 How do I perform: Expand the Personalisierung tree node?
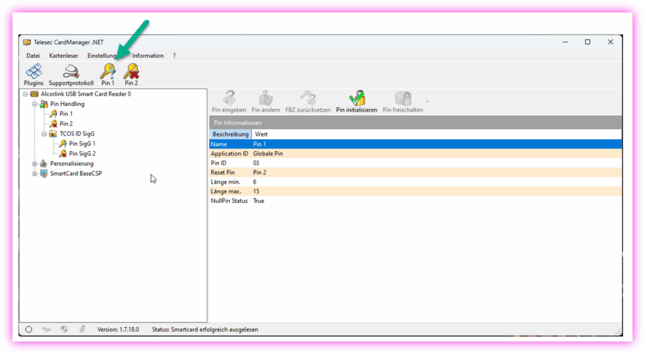(35, 164)
